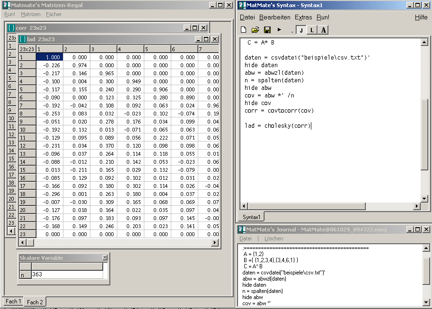Click the {} icon on the corr matrix window
This screenshot has height=309, width=432.
[12, 27]
